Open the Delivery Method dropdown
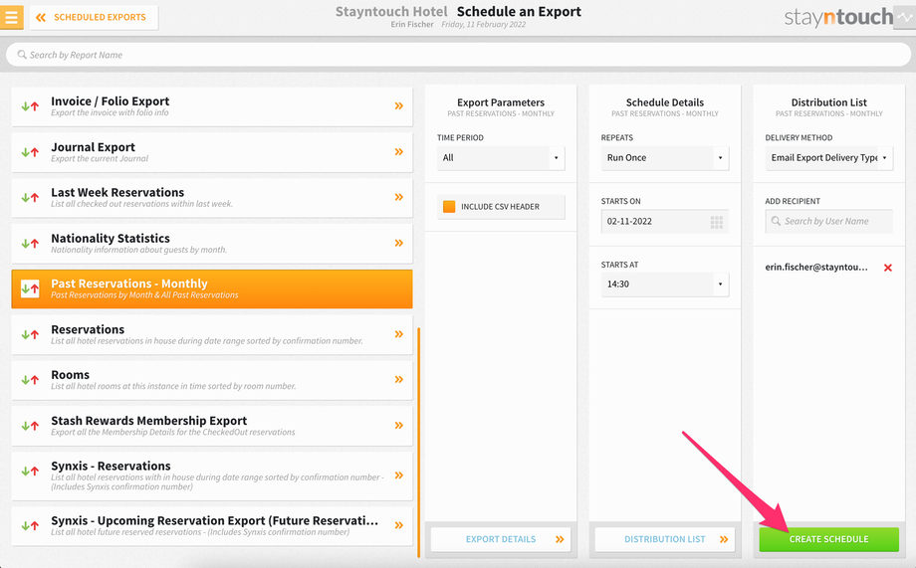916x568 pixels. 829,157
